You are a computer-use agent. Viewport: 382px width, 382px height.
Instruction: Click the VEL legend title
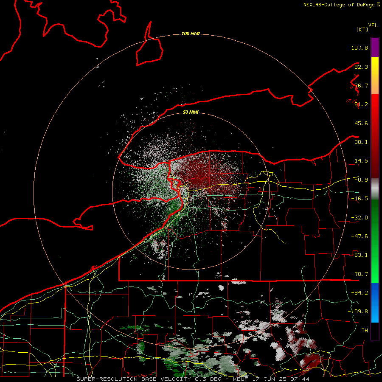pyautogui.click(x=373, y=25)
